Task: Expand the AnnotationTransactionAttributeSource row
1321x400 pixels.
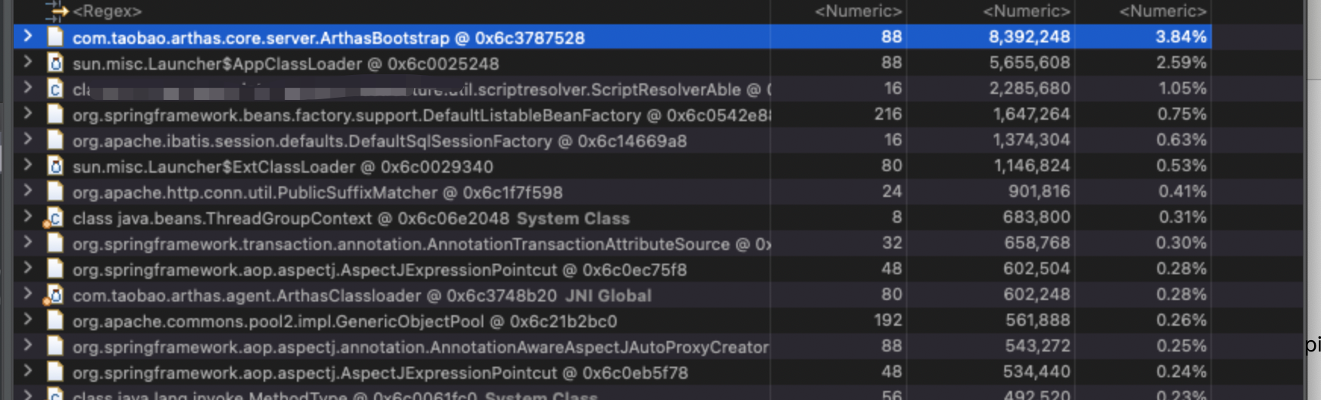Action: [x=28, y=242]
